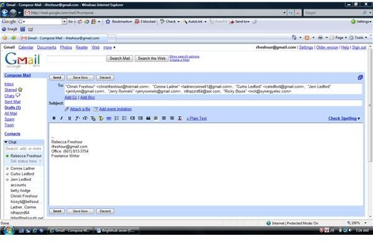Click the Search Mail button

119,58
